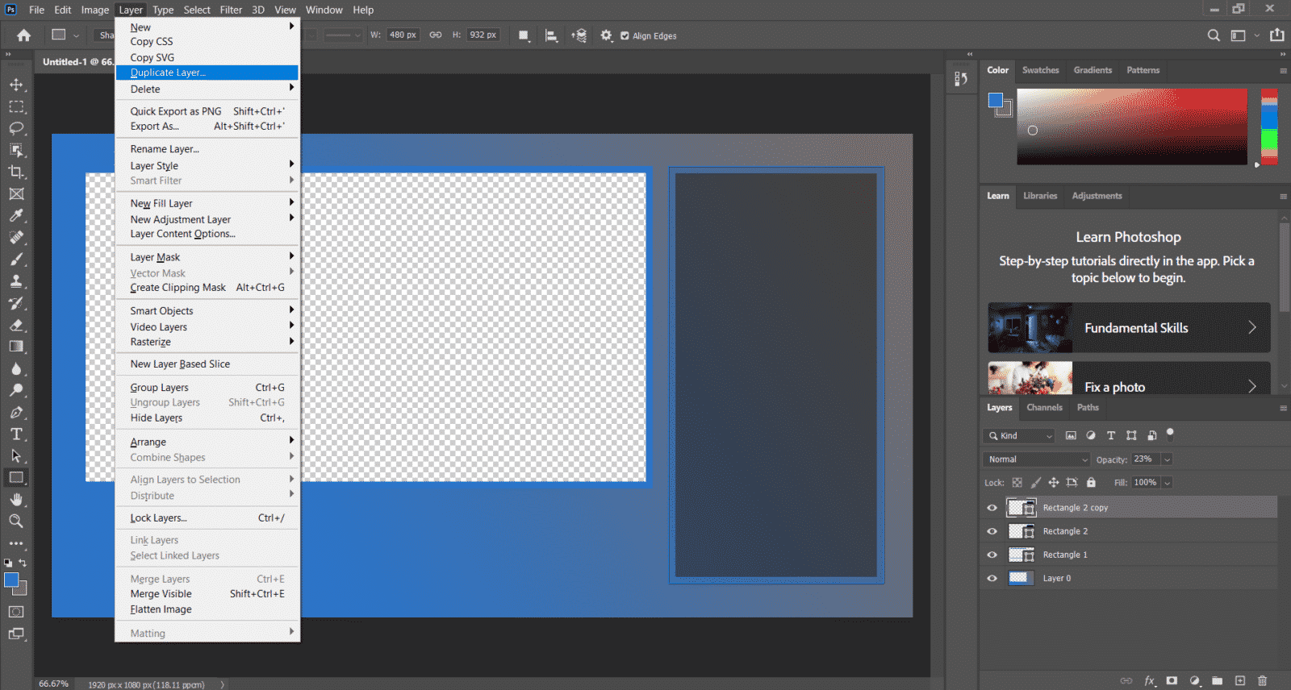Screen dimensions: 1291x690
Task: Open the Kind filter dropdown
Action: coord(1019,435)
